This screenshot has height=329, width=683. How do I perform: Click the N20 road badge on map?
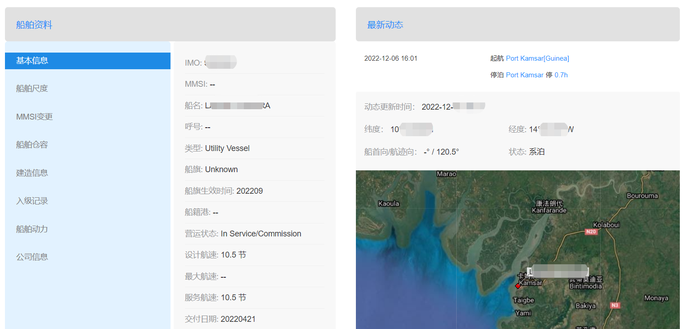tap(591, 232)
